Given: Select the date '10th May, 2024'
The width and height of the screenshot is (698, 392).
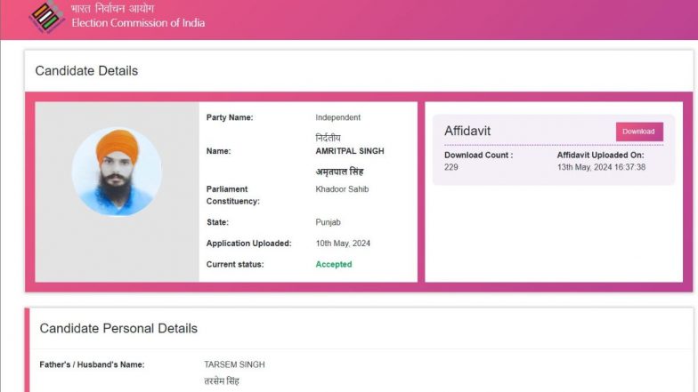Looking at the screenshot, I should click(x=343, y=244).
